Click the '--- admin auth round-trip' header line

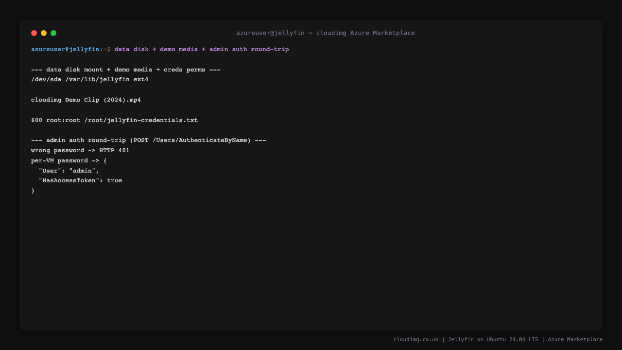click(149, 140)
